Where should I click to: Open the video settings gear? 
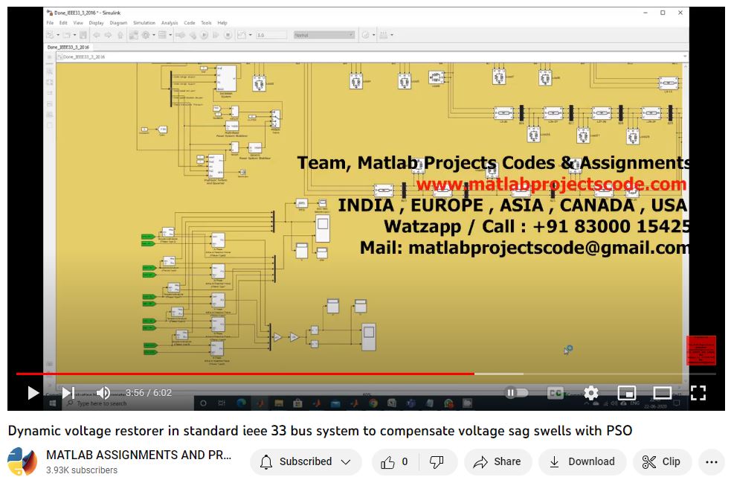591,393
